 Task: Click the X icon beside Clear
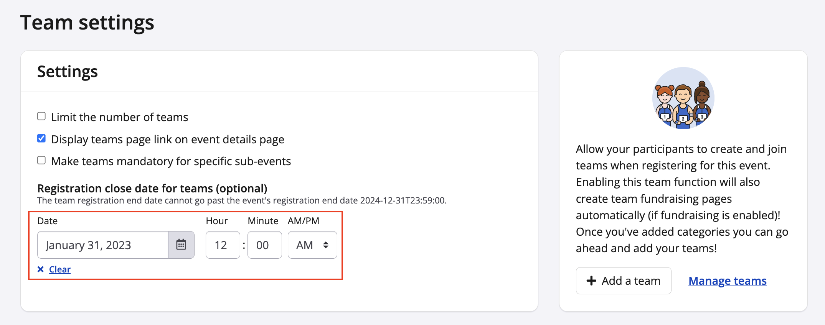click(41, 269)
